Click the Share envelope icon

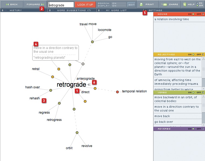(164, 4)
